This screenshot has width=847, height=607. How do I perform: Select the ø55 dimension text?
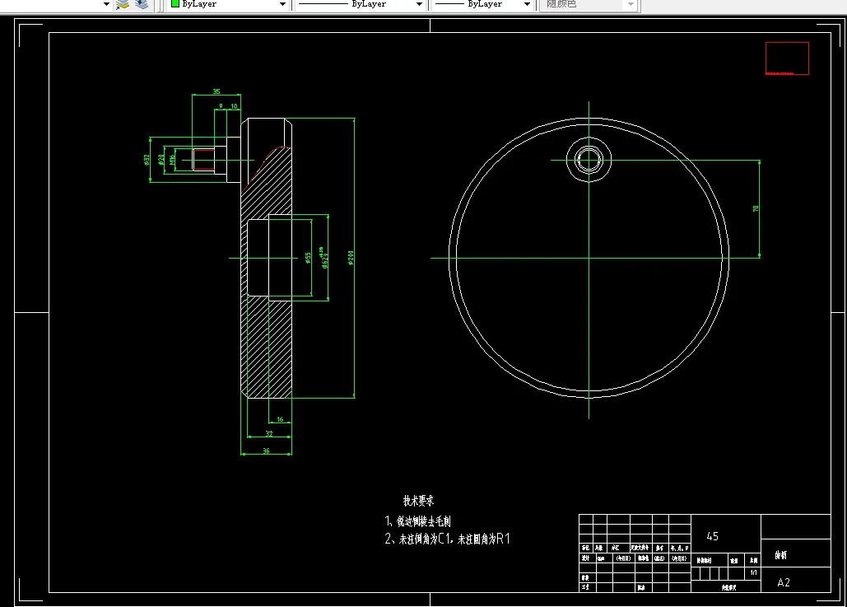click(x=308, y=258)
